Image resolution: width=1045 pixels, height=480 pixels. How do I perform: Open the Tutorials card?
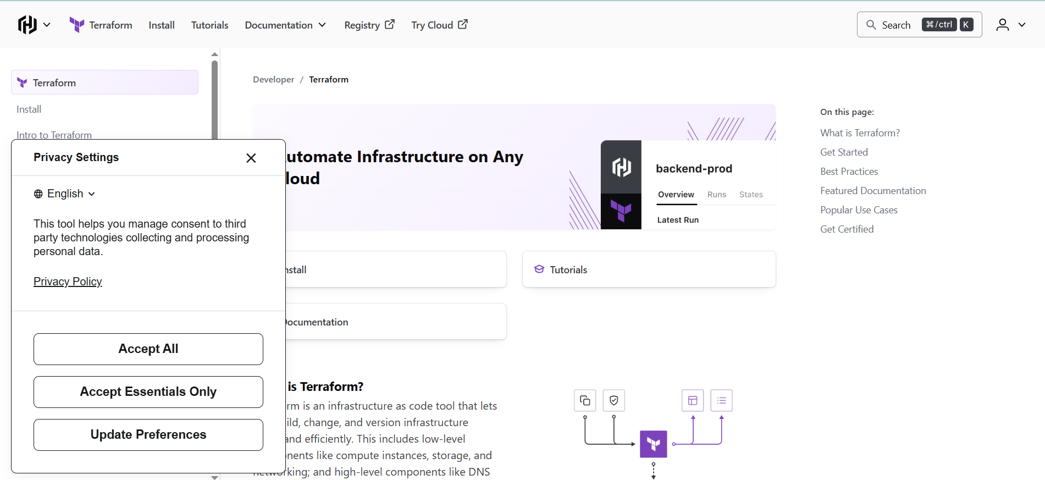click(649, 269)
